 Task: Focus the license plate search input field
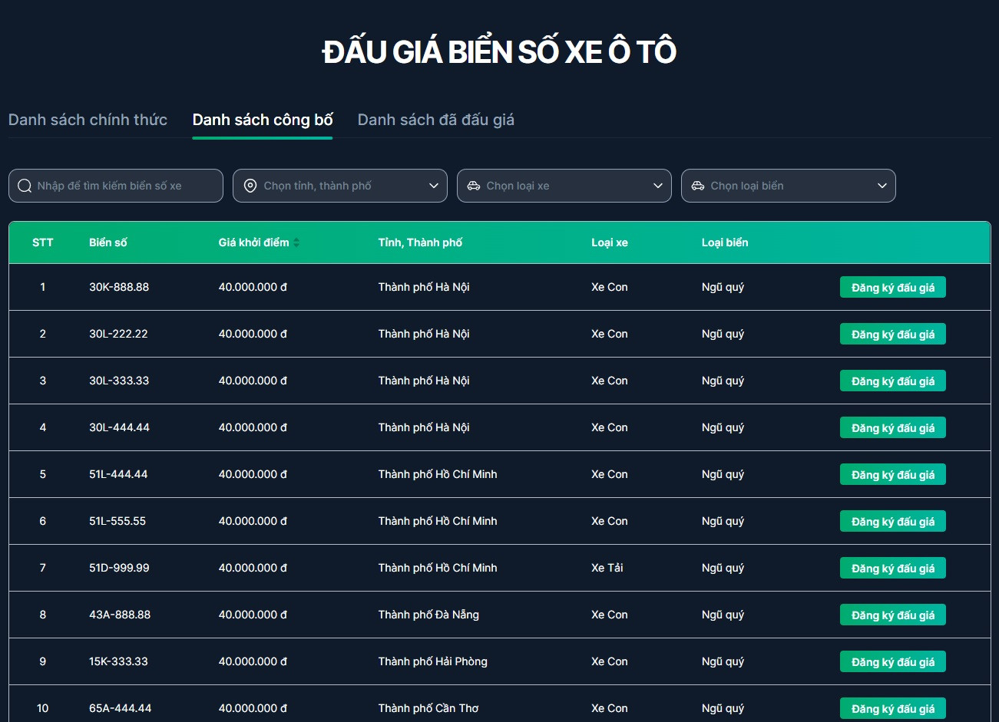coord(123,186)
